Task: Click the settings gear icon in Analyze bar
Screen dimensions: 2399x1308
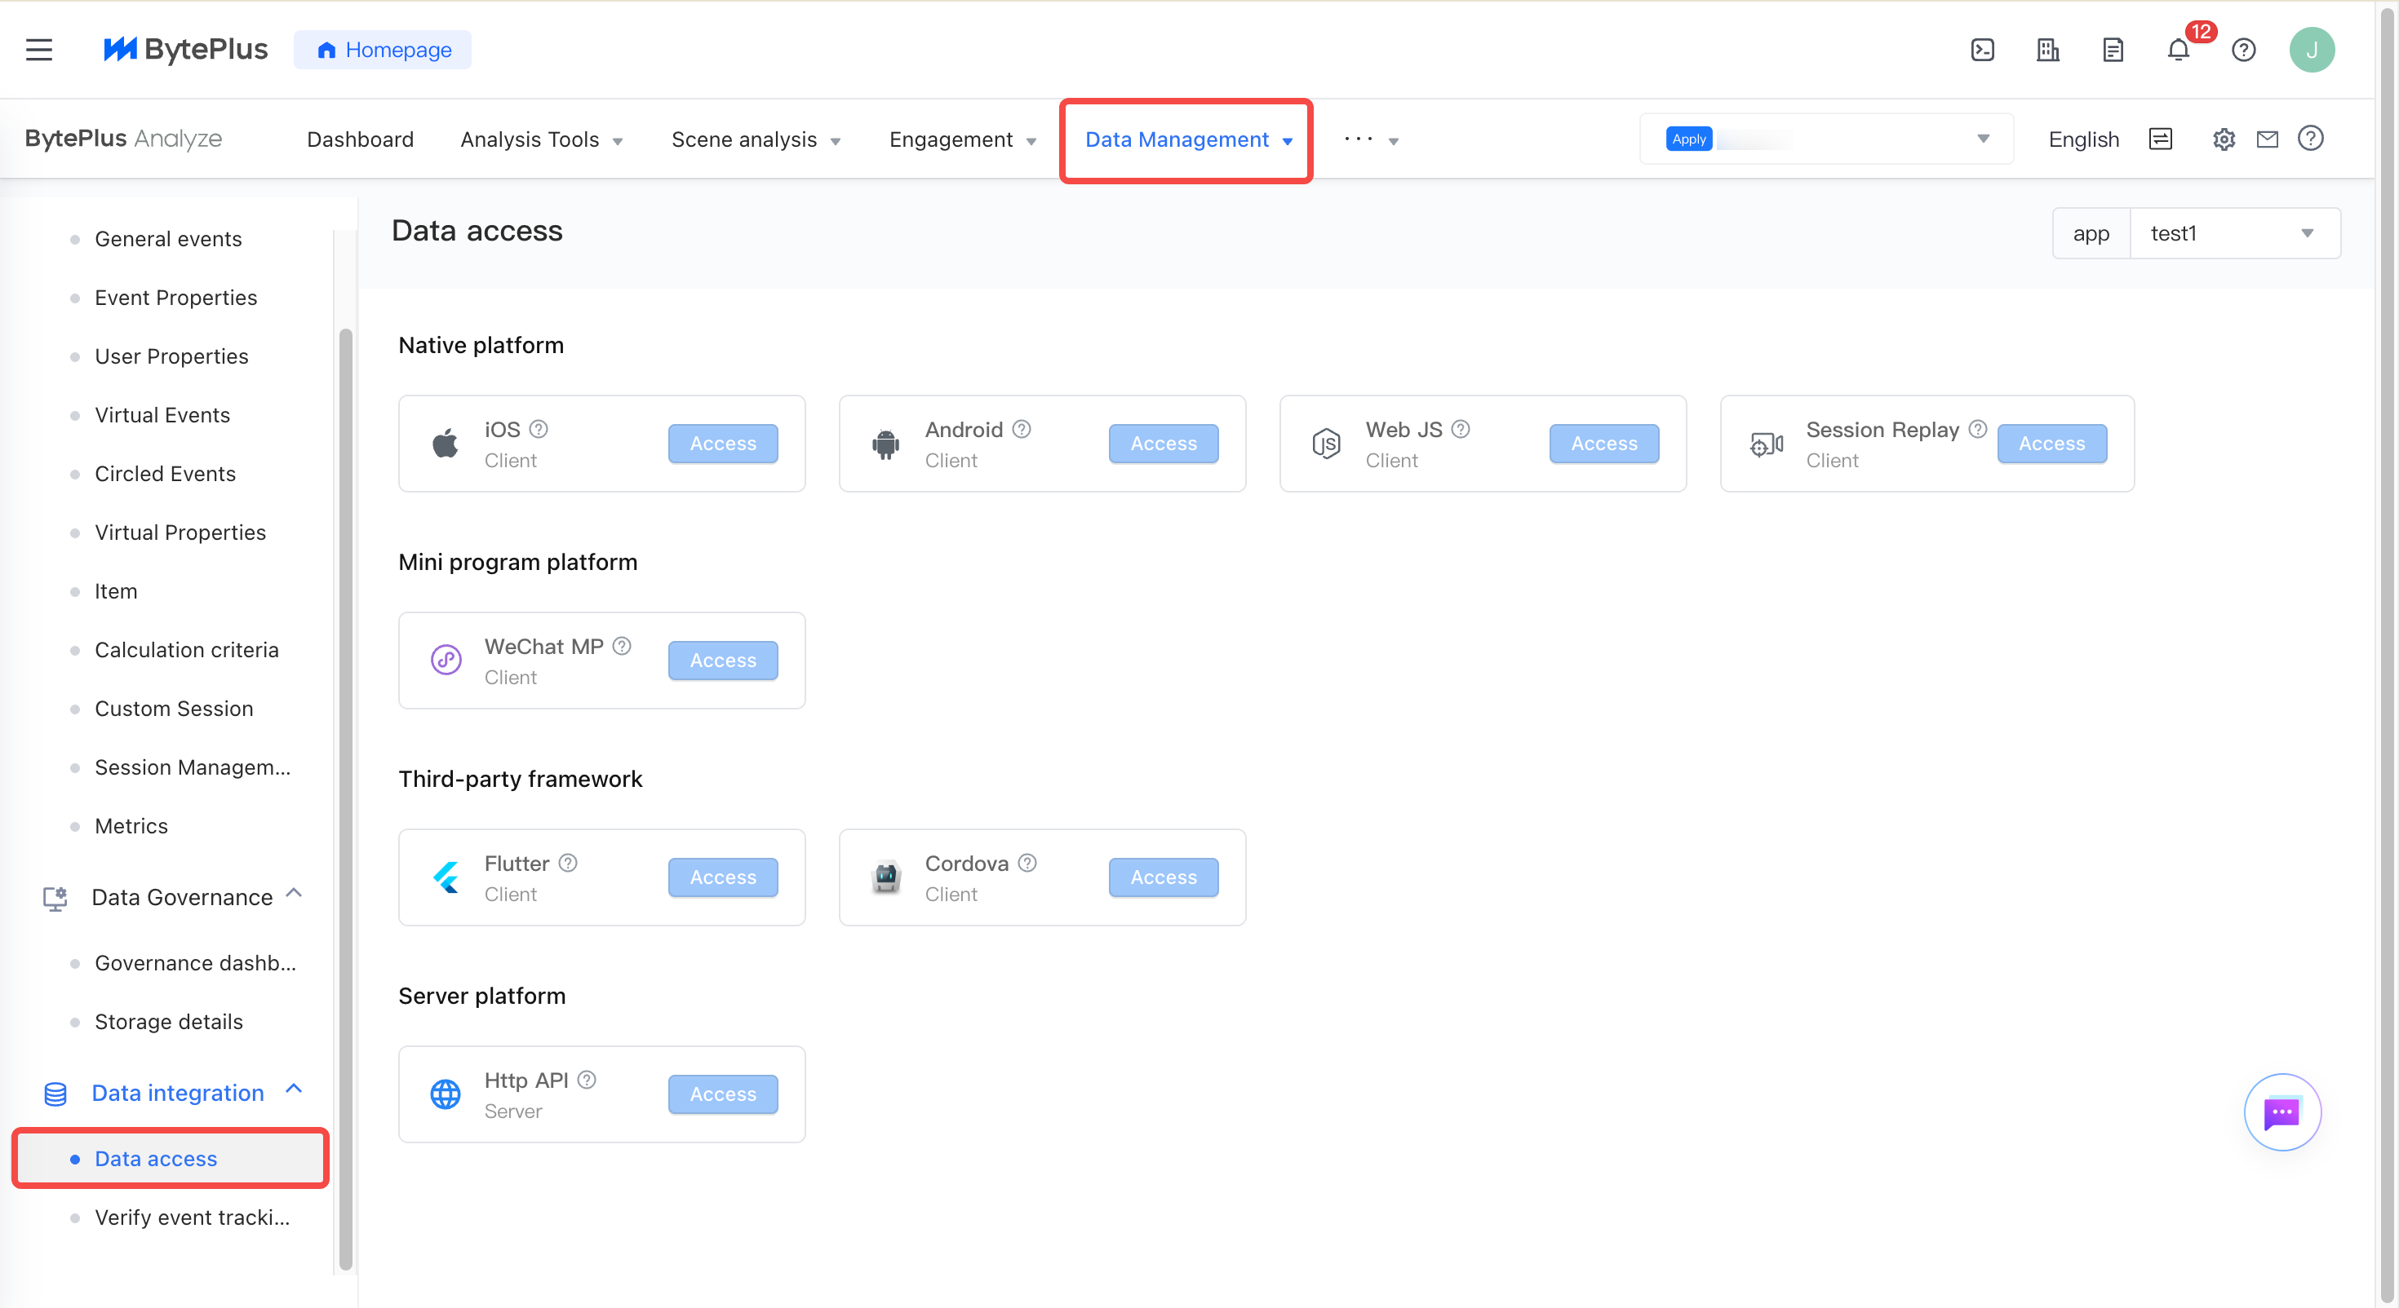Action: 2223,139
